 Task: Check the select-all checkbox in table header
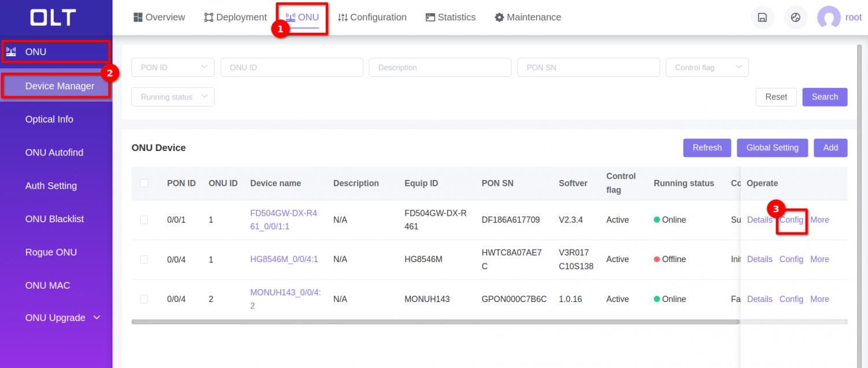click(144, 183)
